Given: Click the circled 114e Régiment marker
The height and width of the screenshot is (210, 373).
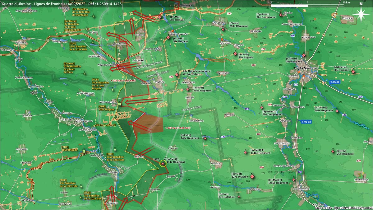Looking at the screenshot, I should tap(163, 163).
